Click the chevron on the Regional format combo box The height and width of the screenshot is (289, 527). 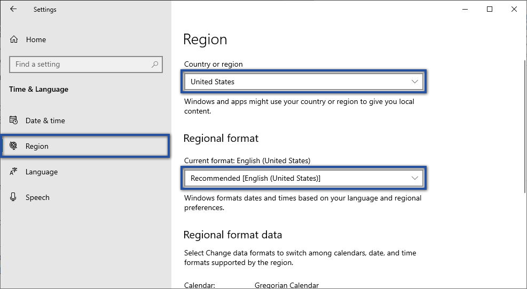[x=415, y=178]
